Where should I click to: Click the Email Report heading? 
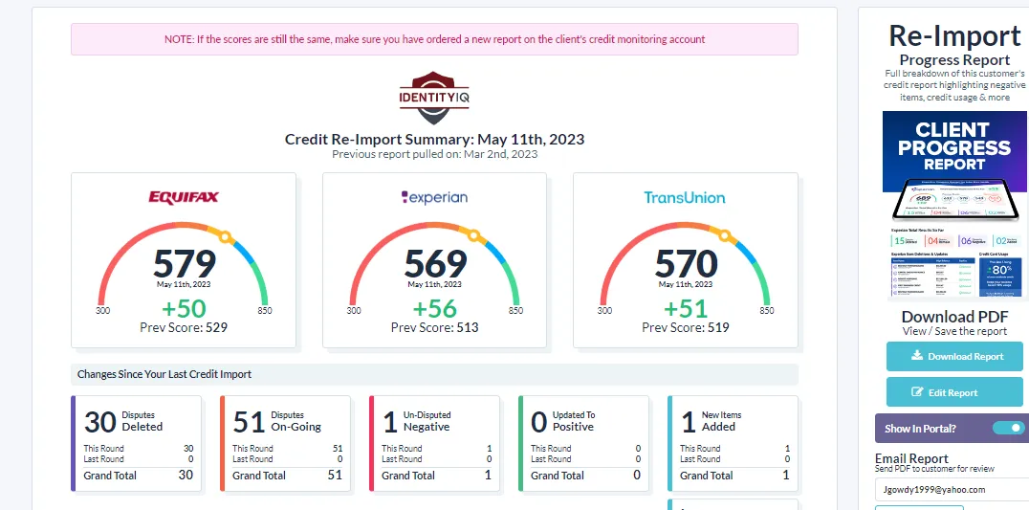click(911, 458)
